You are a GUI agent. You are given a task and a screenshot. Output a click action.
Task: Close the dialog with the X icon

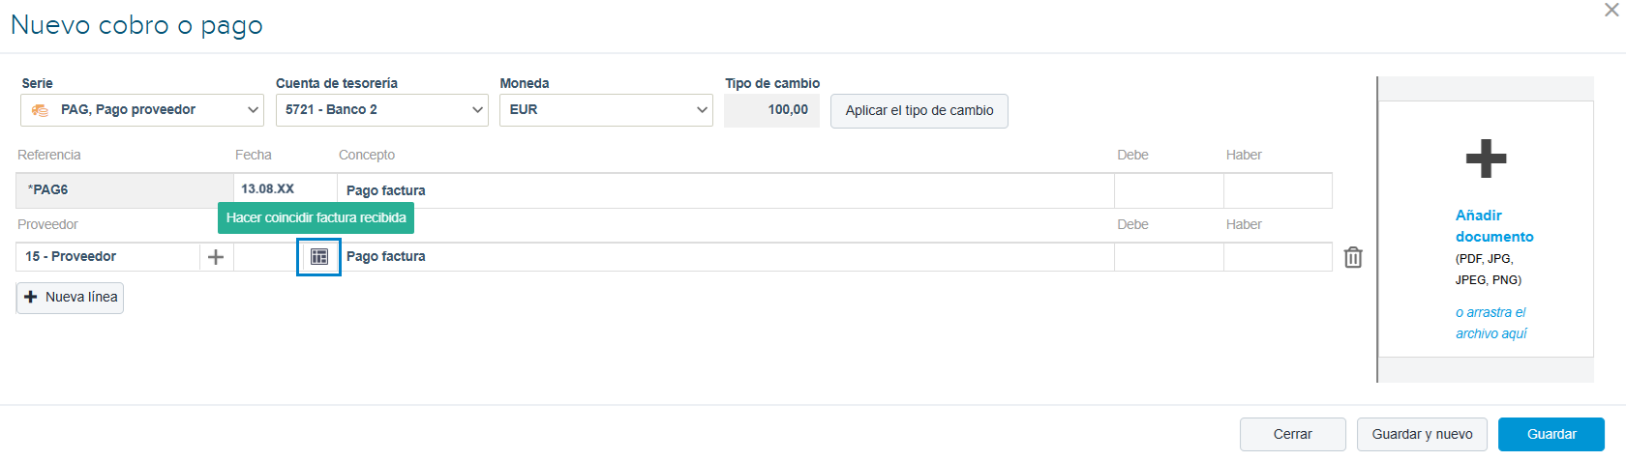click(x=1611, y=10)
